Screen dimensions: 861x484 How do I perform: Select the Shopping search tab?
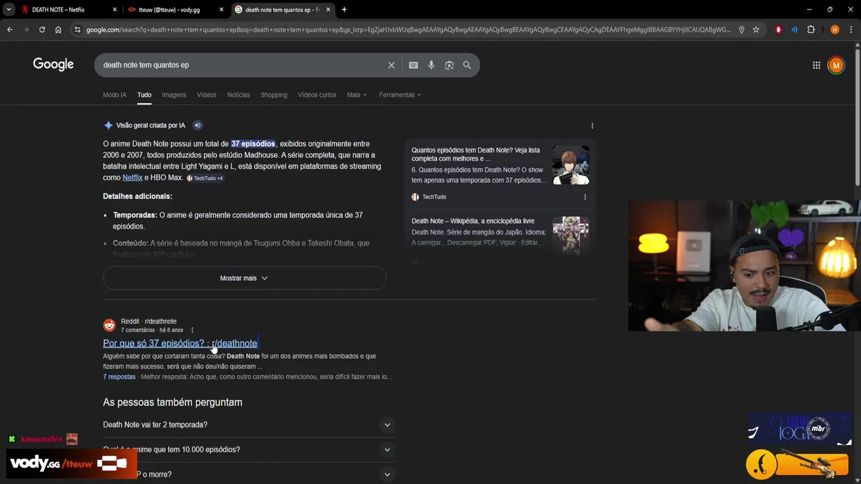(274, 95)
